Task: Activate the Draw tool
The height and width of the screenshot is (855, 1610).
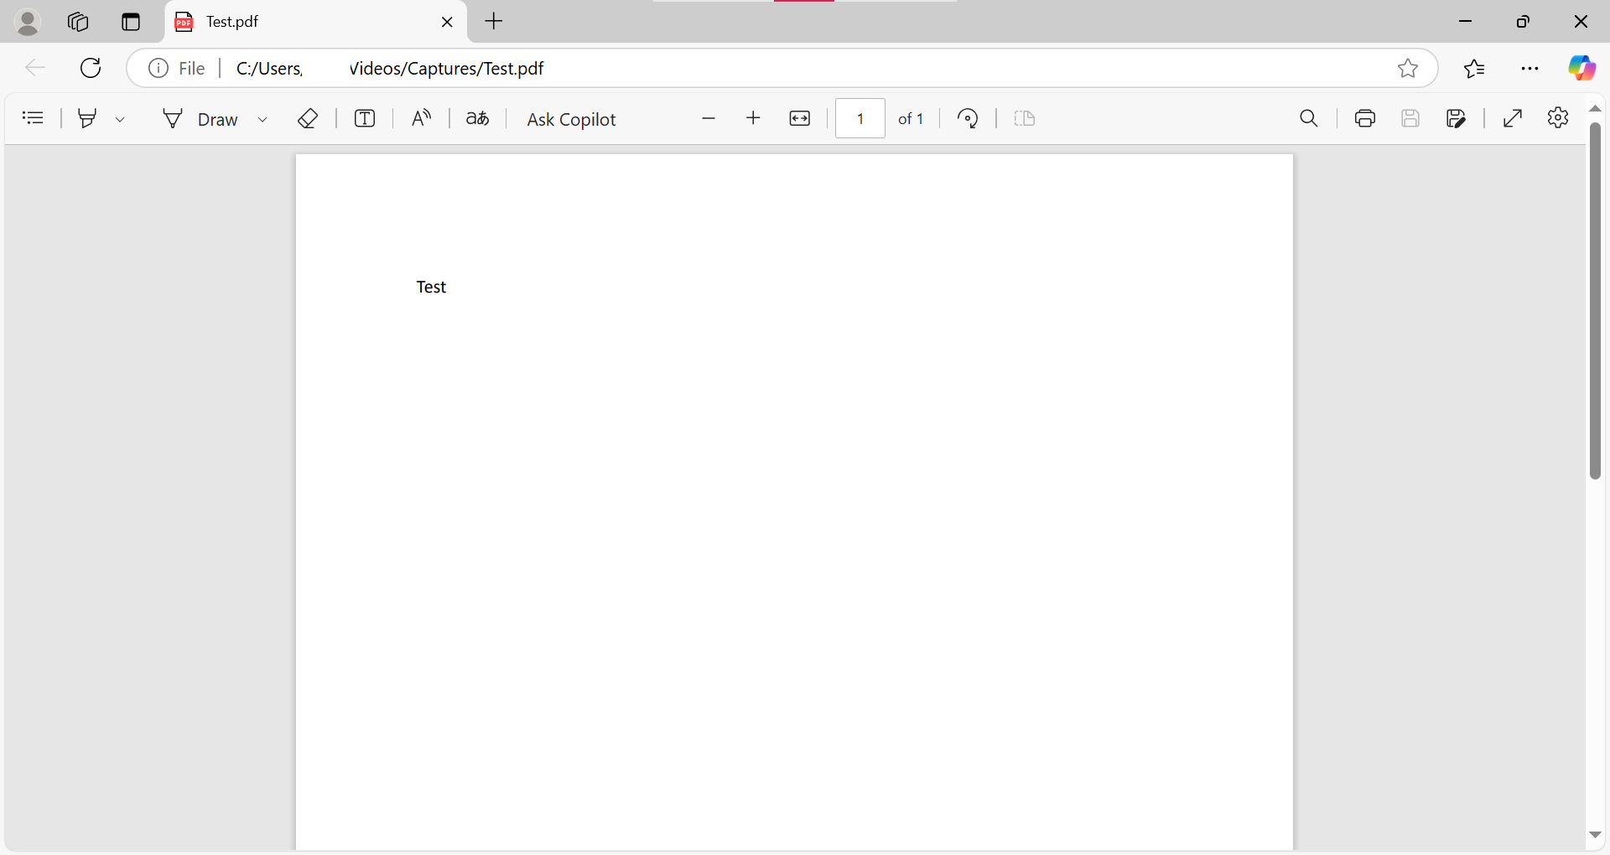Action: [x=200, y=119]
